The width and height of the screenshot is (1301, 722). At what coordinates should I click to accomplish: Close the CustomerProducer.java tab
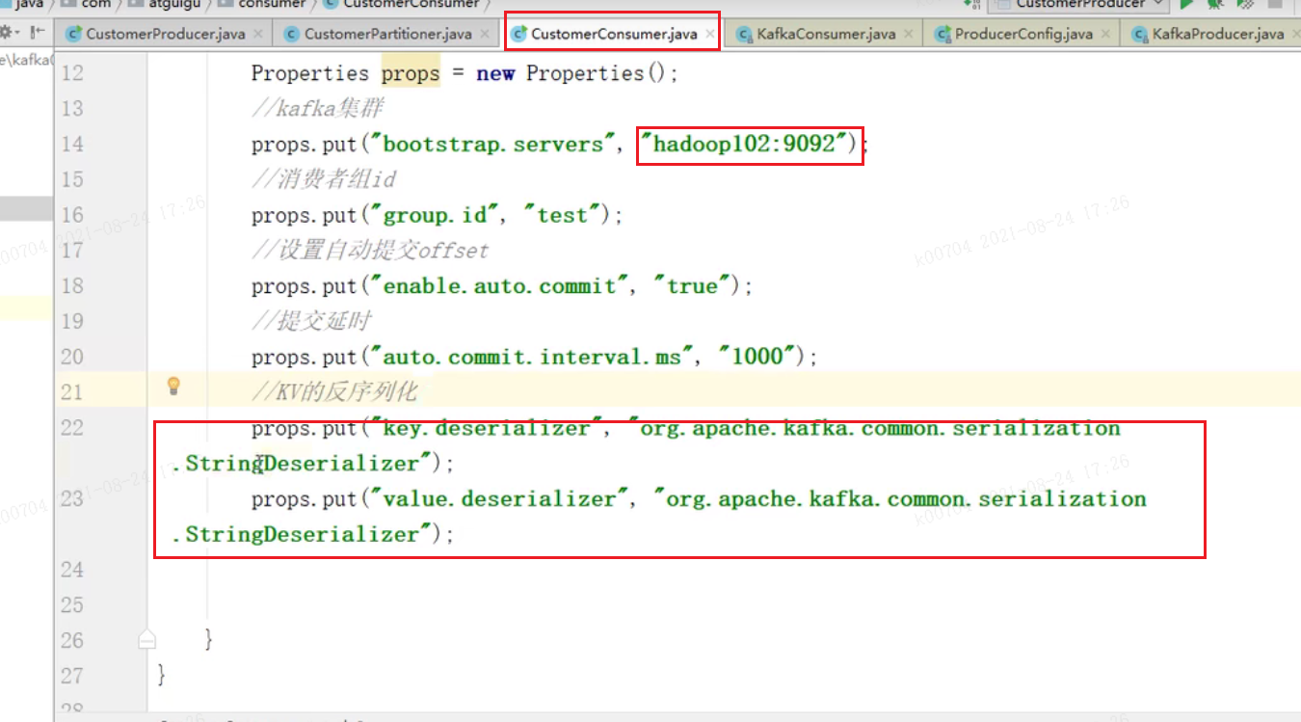click(x=258, y=34)
